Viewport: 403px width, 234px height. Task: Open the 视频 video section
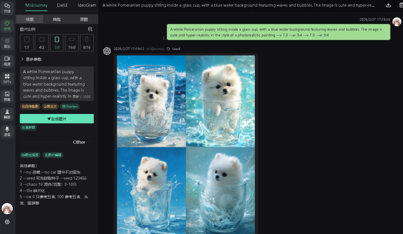pyautogui.click(x=7, y=61)
